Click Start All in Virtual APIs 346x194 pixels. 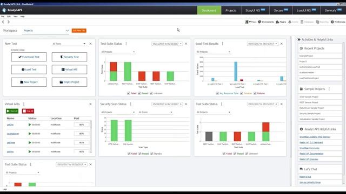coord(12,111)
